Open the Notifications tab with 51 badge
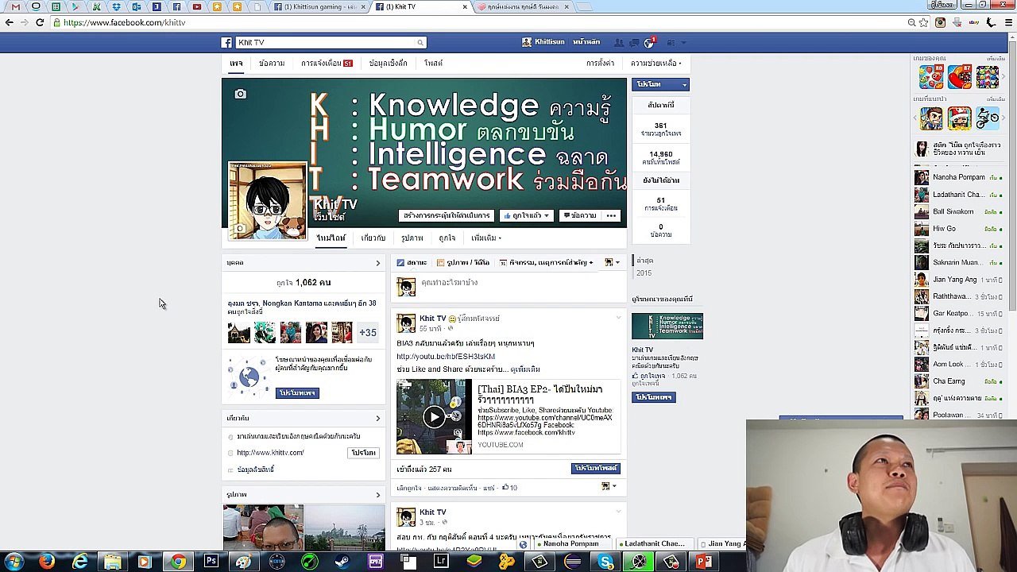Image resolution: width=1017 pixels, height=572 pixels. point(327,63)
